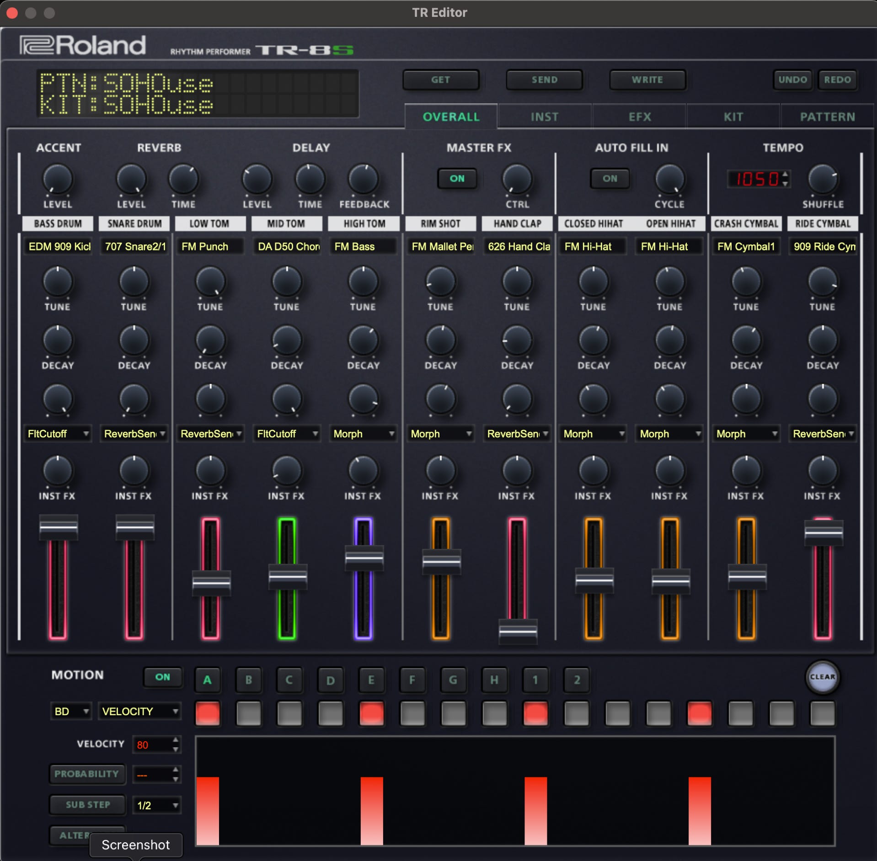Screen dimensions: 877x861
Task: Open the sub step 1/2 dropdown
Action: tap(157, 805)
